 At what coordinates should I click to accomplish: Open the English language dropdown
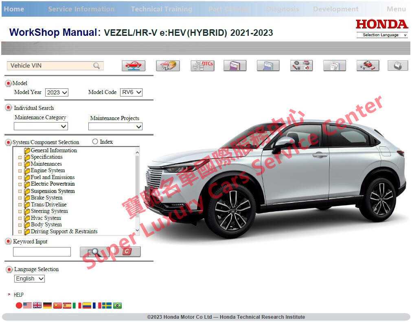pos(29,279)
